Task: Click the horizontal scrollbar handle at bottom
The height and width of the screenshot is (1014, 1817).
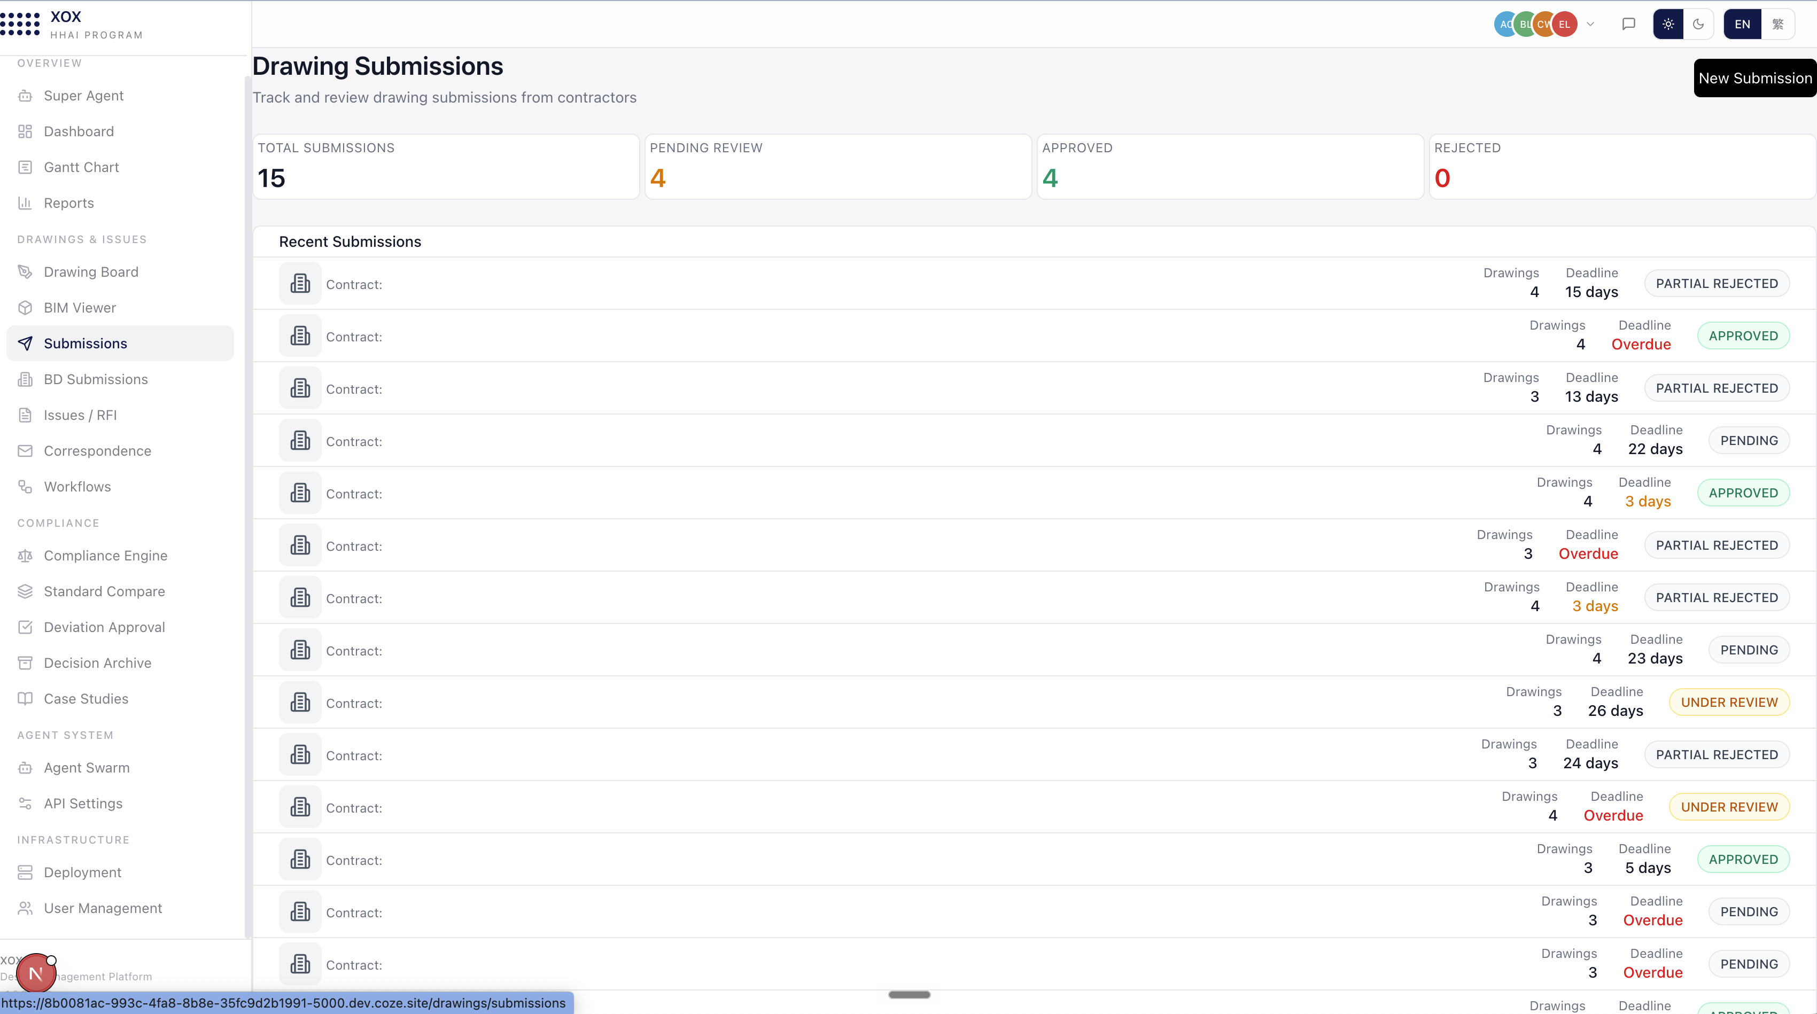Action: [909, 995]
